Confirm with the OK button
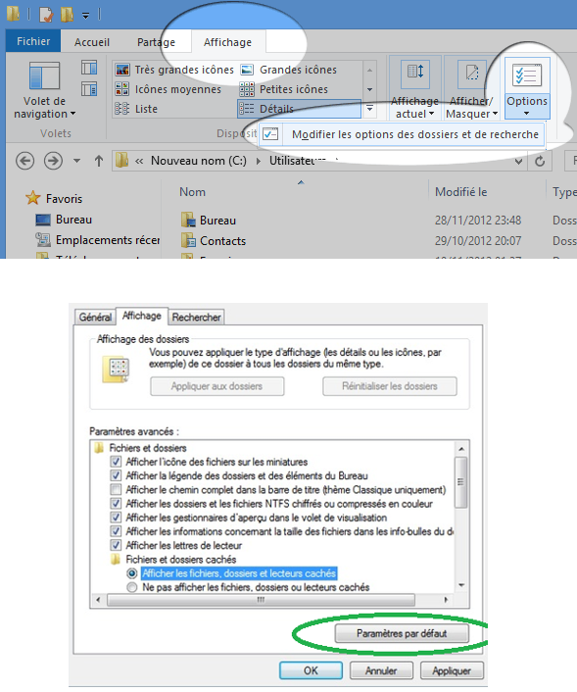Image resolution: width=577 pixels, height=692 pixels. pos(311,670)
